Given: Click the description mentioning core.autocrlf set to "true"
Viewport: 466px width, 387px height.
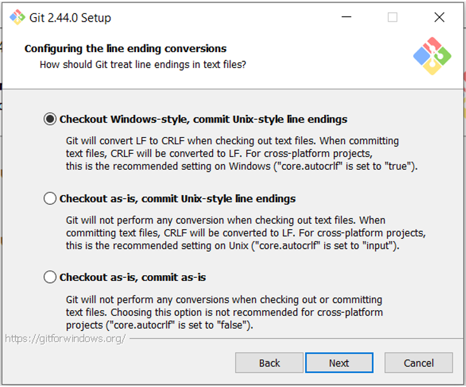Looking at the screenshot, I should tap(241, 154).
